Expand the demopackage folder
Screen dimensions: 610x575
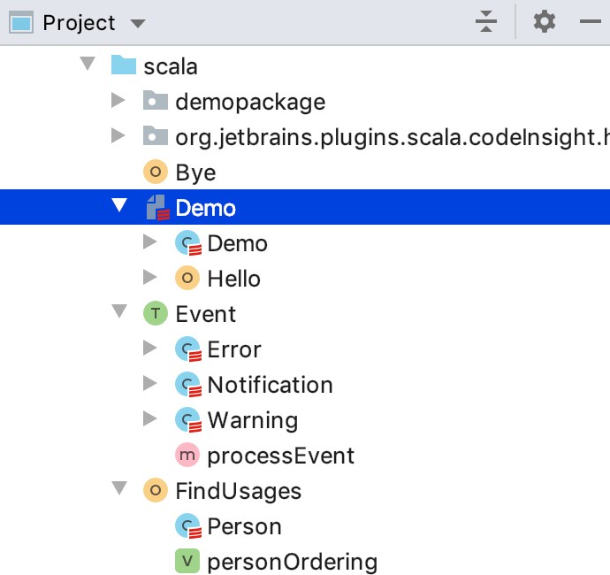pyautogui.click(x=118, y=102)
